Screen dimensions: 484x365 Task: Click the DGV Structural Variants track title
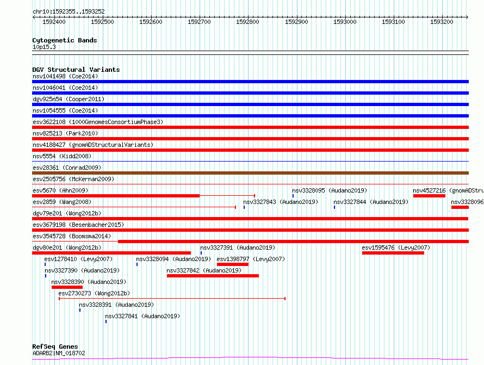point(76,70)
